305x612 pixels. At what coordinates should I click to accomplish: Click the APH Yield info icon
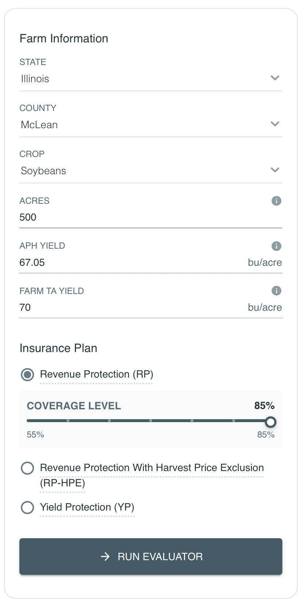click(x=276, y=246)
